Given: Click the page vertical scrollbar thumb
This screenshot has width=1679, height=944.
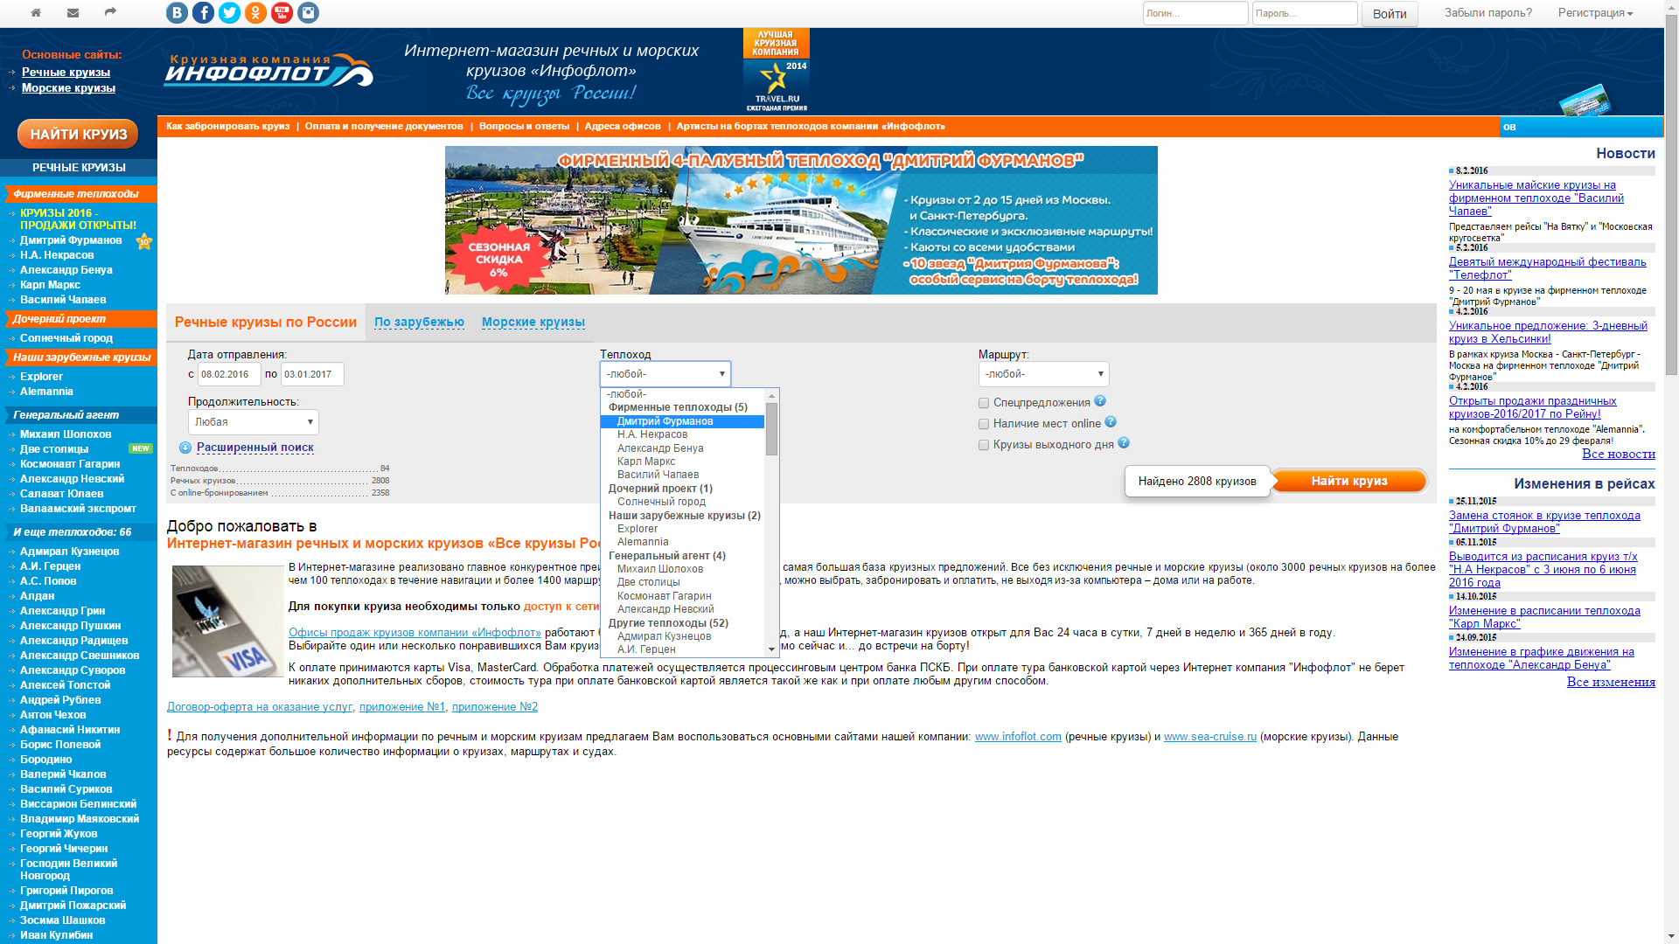Looking at the screenshot, I should [1671, 195].
